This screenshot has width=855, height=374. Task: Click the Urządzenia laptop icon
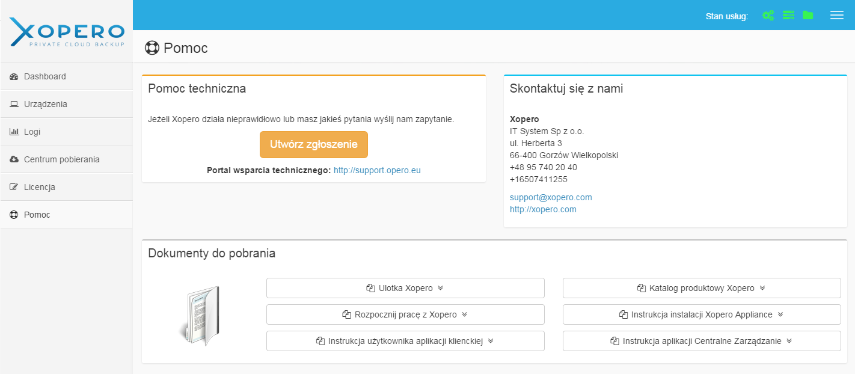coord(14,104)
